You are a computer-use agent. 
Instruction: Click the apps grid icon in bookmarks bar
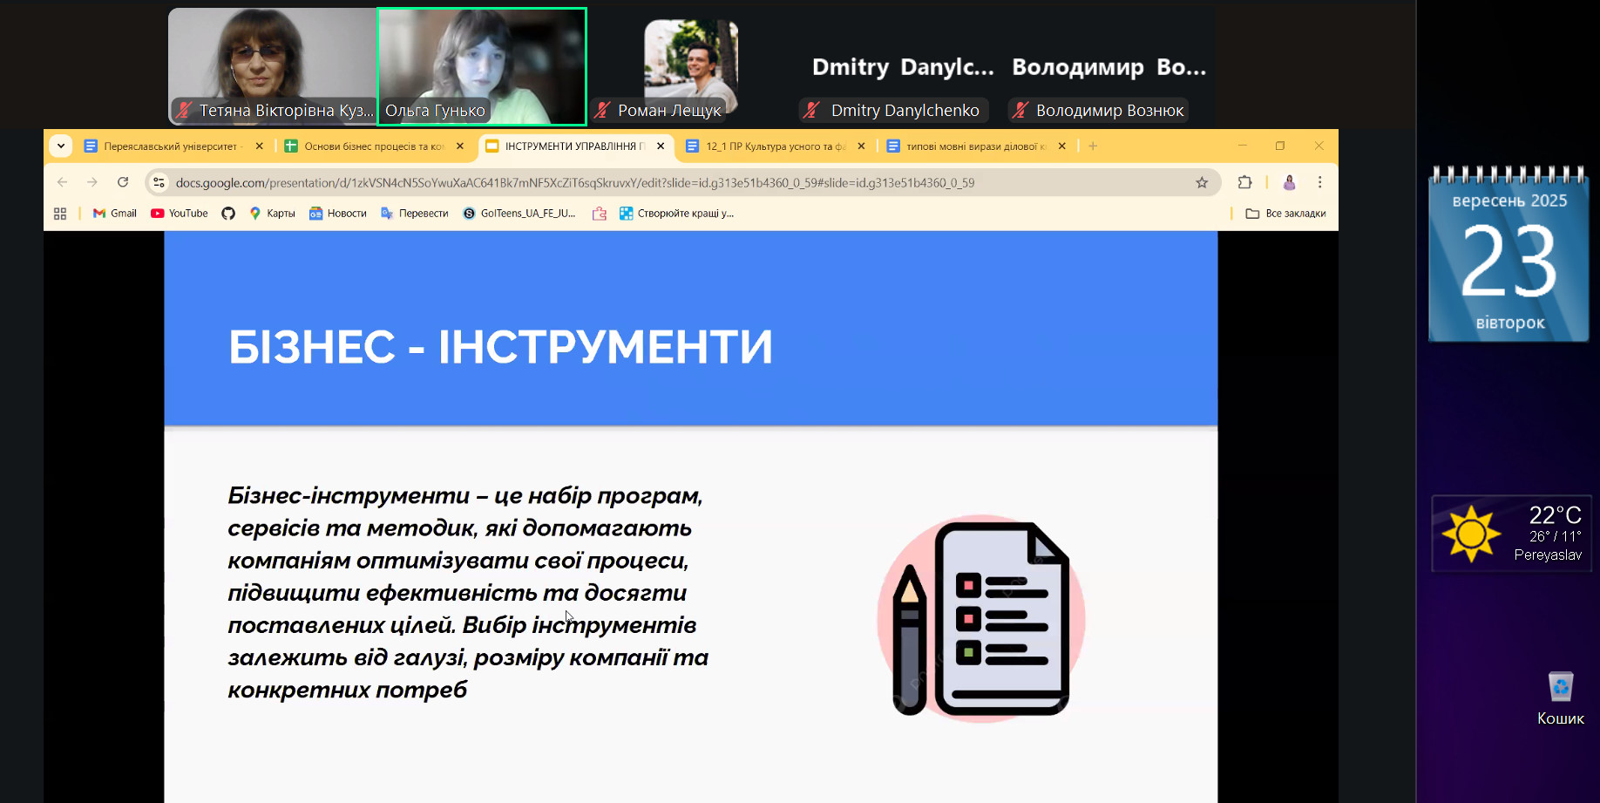tap(60, 214)
